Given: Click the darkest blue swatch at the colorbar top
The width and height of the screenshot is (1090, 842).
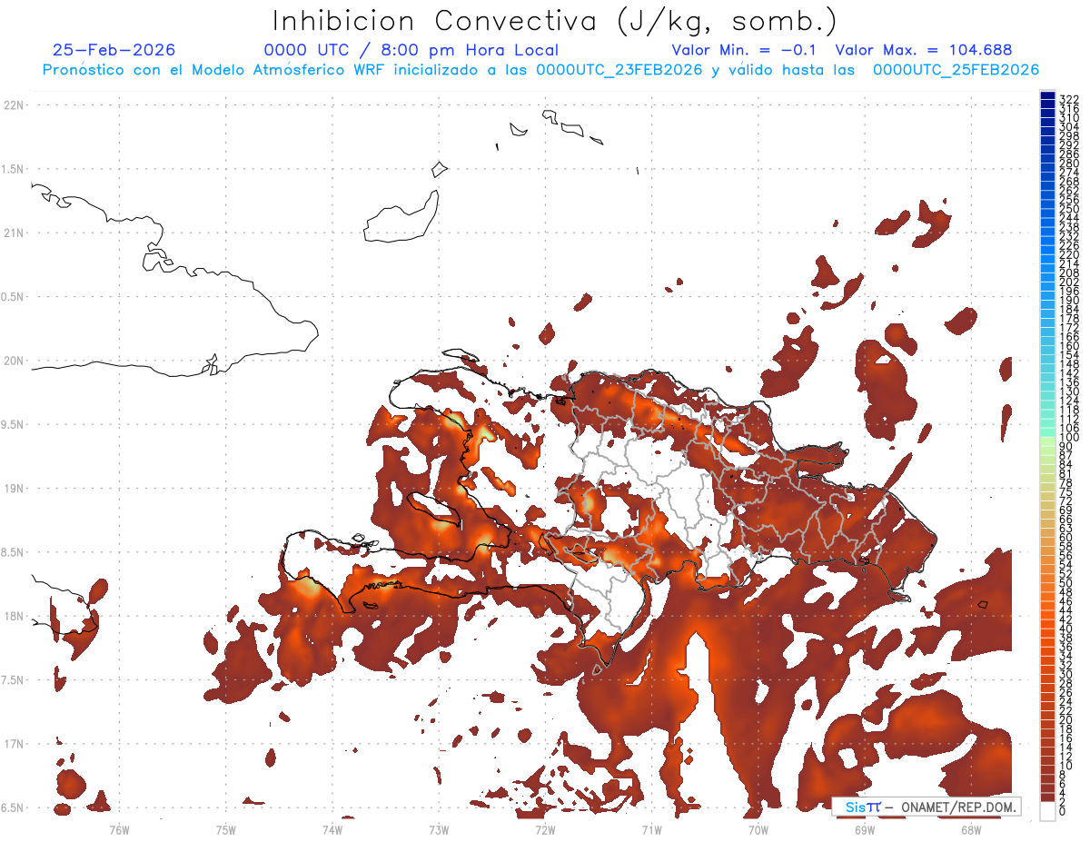Looking at the screenshot, I should (x=1047, y=95).
